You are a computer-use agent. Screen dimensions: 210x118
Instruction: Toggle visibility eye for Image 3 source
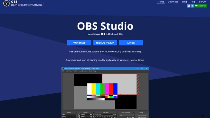coord(91,116)
